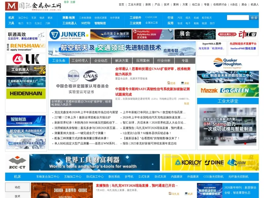
Task: Click the 思看 home tag icon
Action: pos(169,83)
